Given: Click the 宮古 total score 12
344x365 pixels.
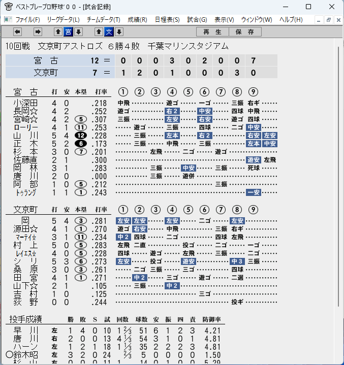Looking at the screenshot, I should [95, 61].
